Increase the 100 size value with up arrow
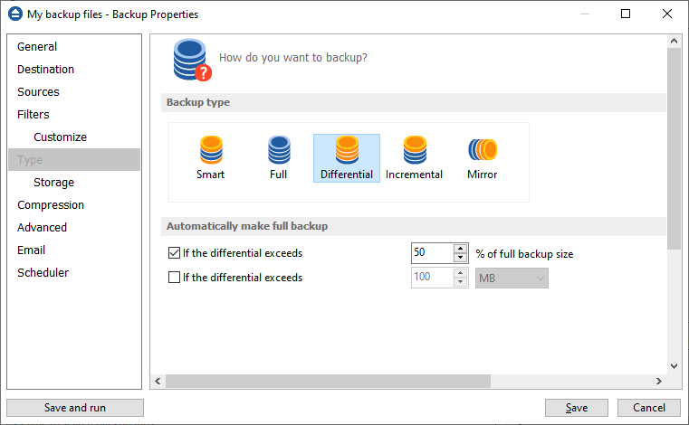Screen dimensions: 689x425 coord(460,273)
